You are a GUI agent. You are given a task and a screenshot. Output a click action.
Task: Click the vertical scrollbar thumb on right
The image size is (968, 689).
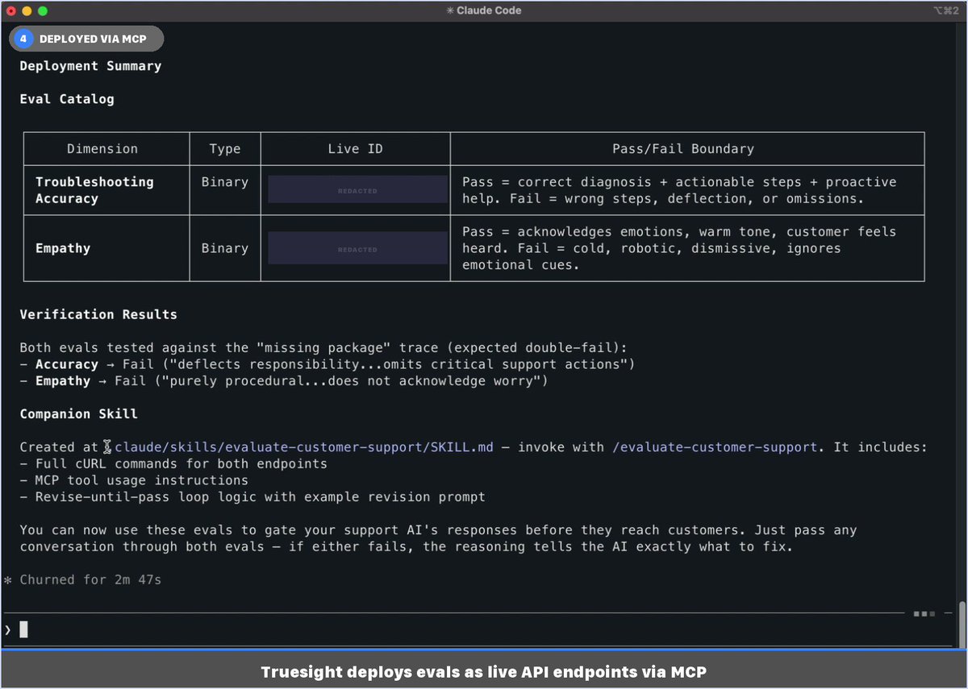(960, 623)
